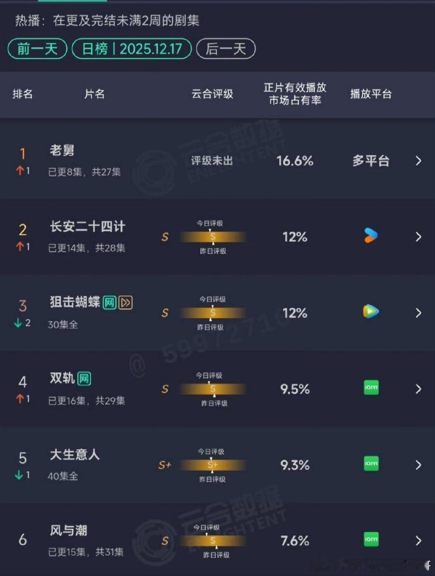The width and height of the screenshot is (435, 576).
Task: Go to 前一天 ranking
Action: (x=37, y=49)
